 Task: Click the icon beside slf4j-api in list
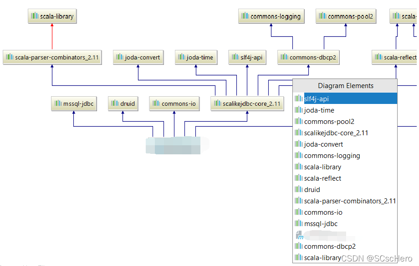pyautogui.click(x=299, y=99)
